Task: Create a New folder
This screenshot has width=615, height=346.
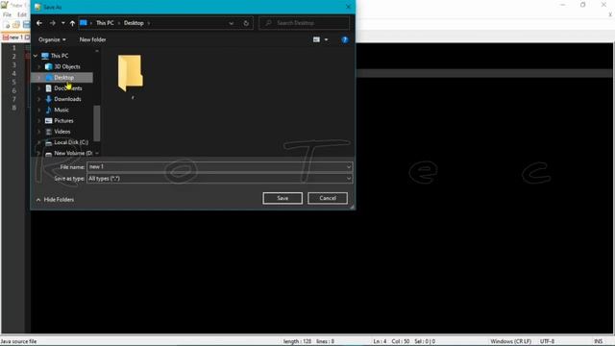Action: coord(92,39)
